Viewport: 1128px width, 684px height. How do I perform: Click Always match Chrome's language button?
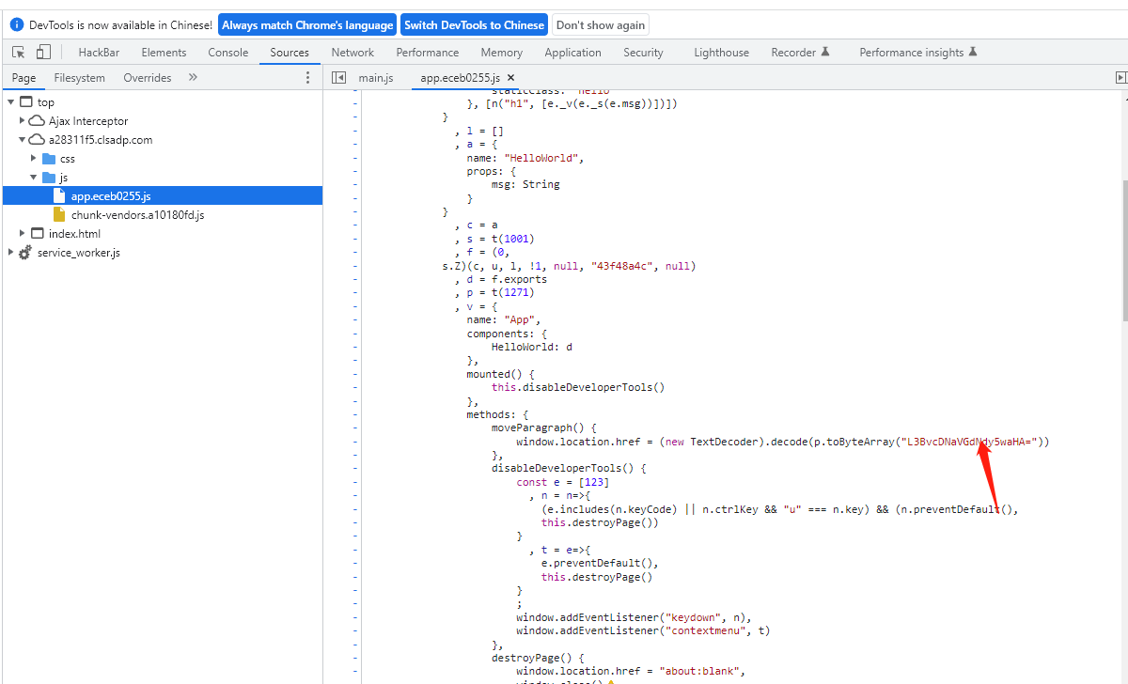[x=307, y=25]
